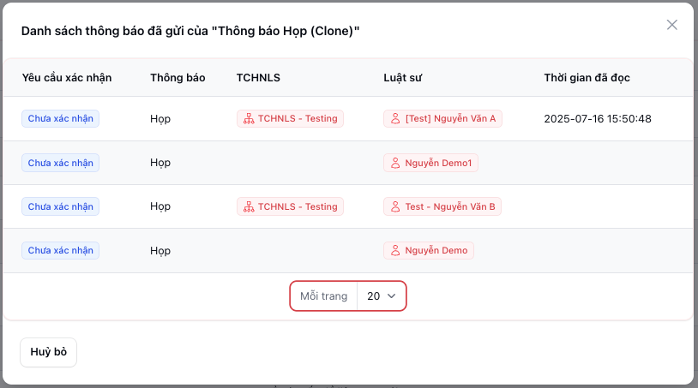Select the Yêu cầu xác nhận column header
Image resolution: width=698 pixels, height=388 pixels.
(67, 78)
